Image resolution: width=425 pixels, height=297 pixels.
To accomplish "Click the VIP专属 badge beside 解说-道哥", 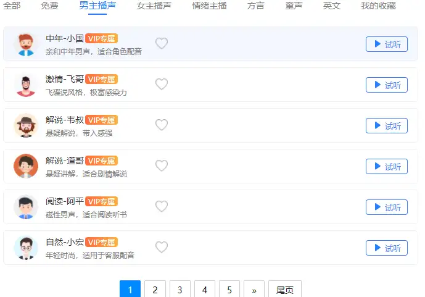I will (101, 161).
